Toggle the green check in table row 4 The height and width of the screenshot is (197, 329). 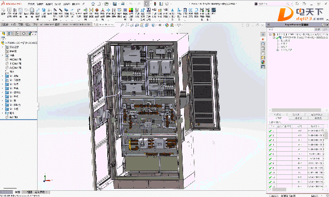tap(270, 144)
